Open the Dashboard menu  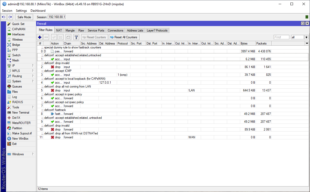point(38,11)
